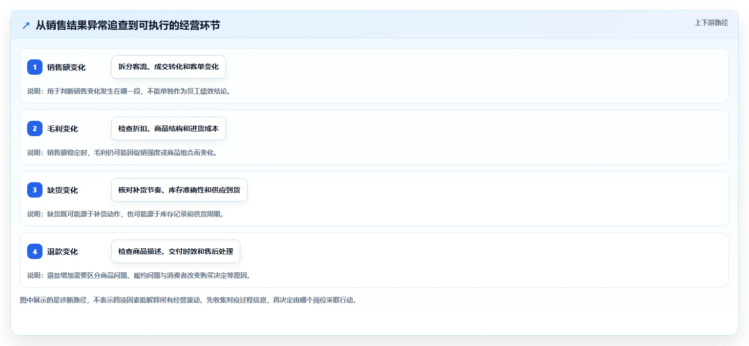Click the step 2 number badge
This screenshot has width=749, height=346.
click(35, 128)
